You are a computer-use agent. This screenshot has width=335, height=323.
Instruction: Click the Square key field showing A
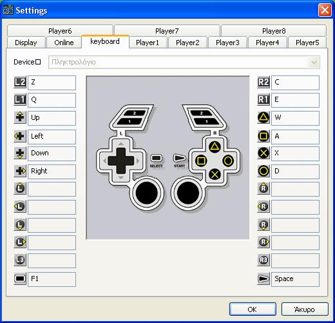[x=295, y=137]
